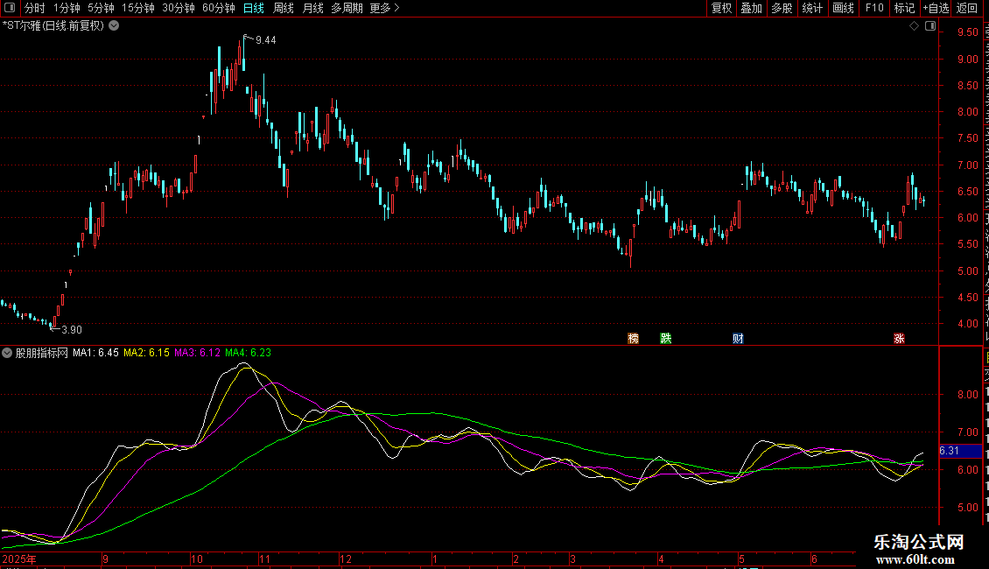Click the *ST尔雅(日线.前复权) chart title
This screenshot has width=989, height=569.
tap(53, 26)
